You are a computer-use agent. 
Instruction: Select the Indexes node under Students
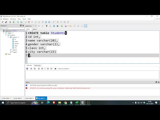[14, 50]
